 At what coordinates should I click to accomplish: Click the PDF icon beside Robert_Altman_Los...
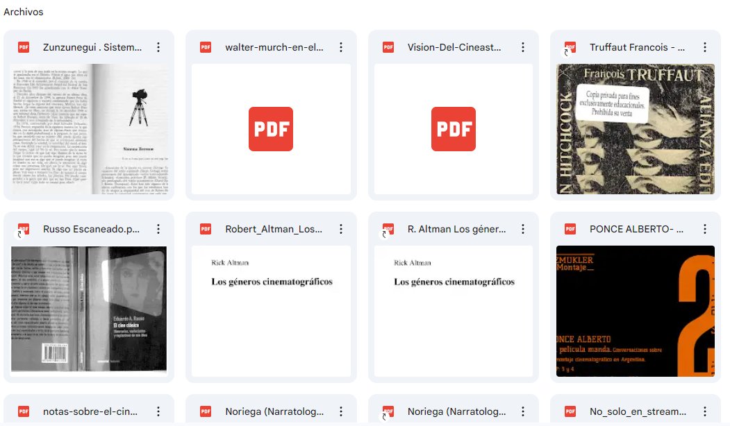pyautogui.click(x=206, y=229)
